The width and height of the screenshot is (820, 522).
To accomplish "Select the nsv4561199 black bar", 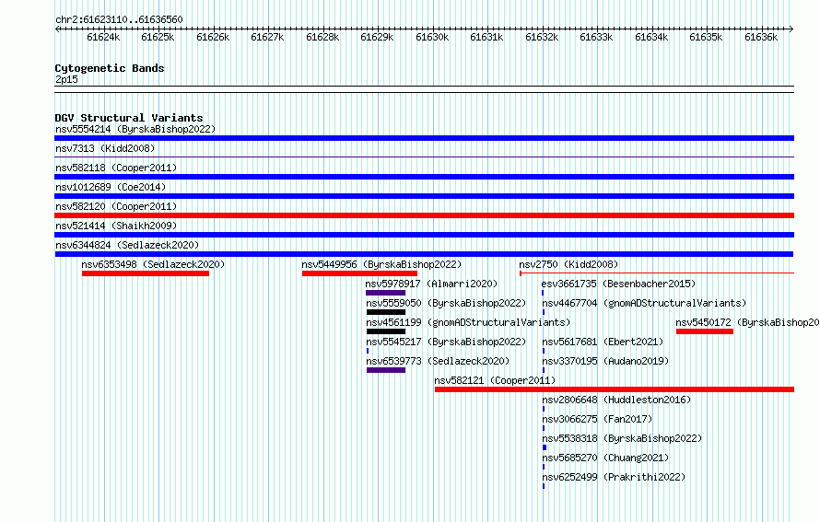I will (x=386, y=331).
